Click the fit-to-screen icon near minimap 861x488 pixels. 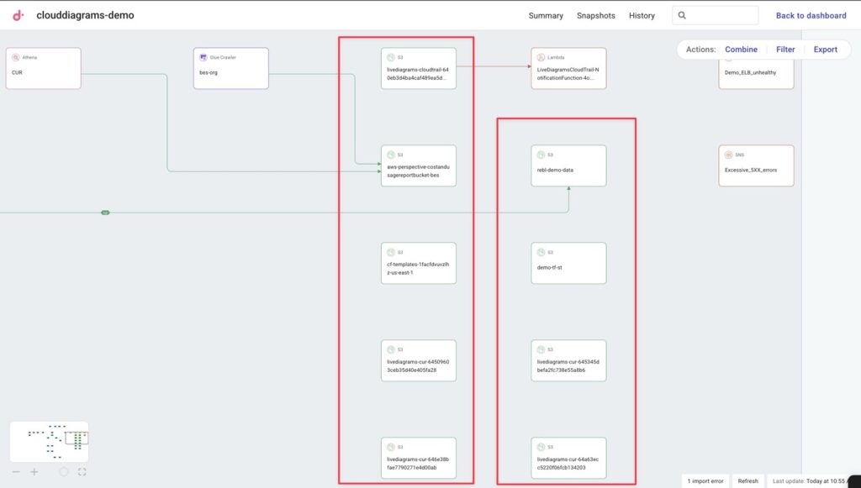coord(82,472)
